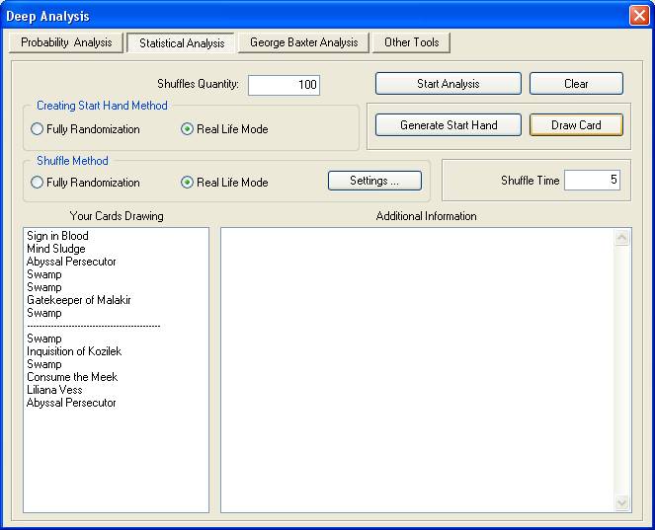
Task: Close the Deep Analysis window
Action: tap(639, 16)
